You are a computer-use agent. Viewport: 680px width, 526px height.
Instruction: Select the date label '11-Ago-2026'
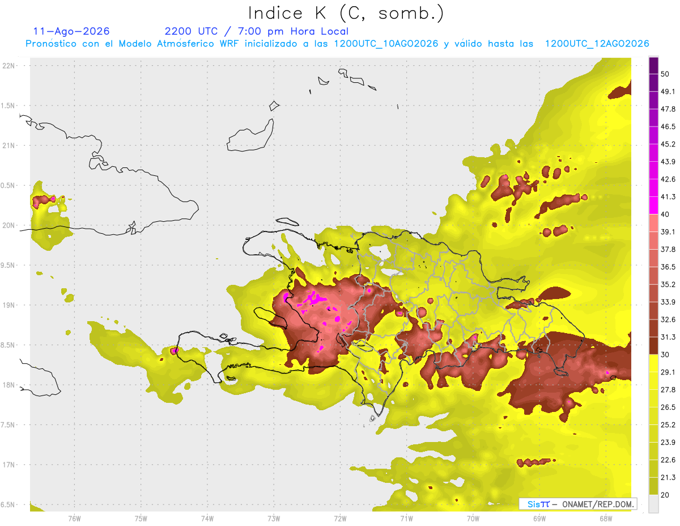(x=71, y=31)
